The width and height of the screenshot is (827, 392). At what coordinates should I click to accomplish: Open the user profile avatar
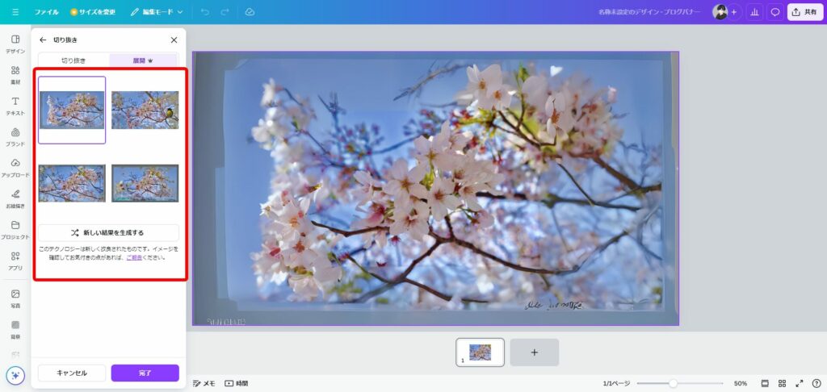(x=720, y=12)
